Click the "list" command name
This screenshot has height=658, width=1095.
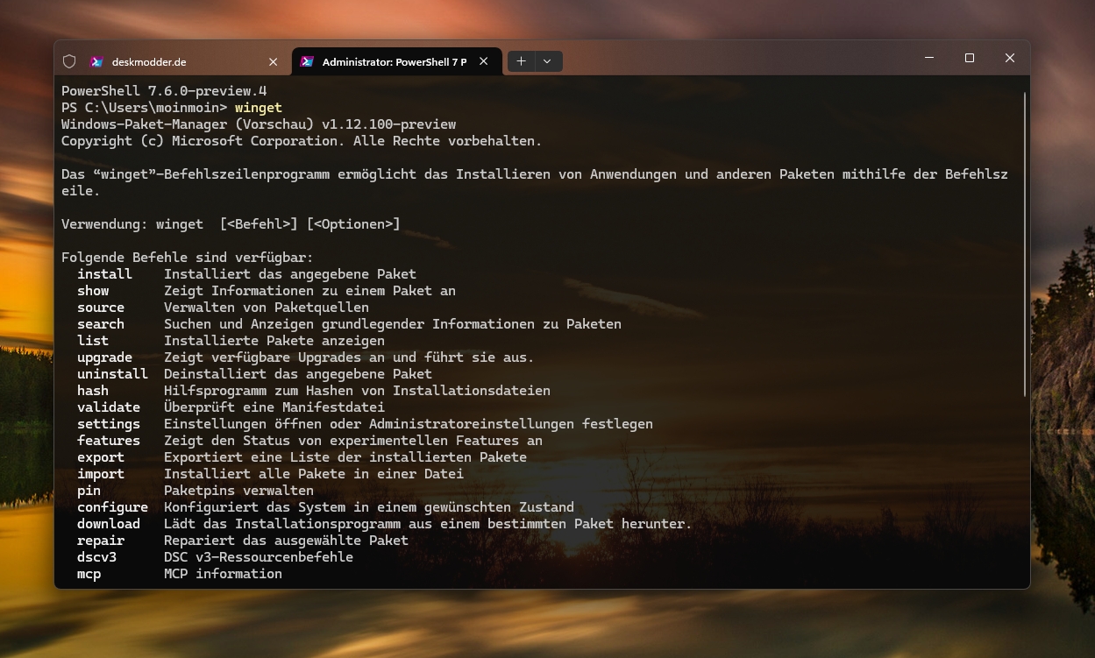point(93,341)
